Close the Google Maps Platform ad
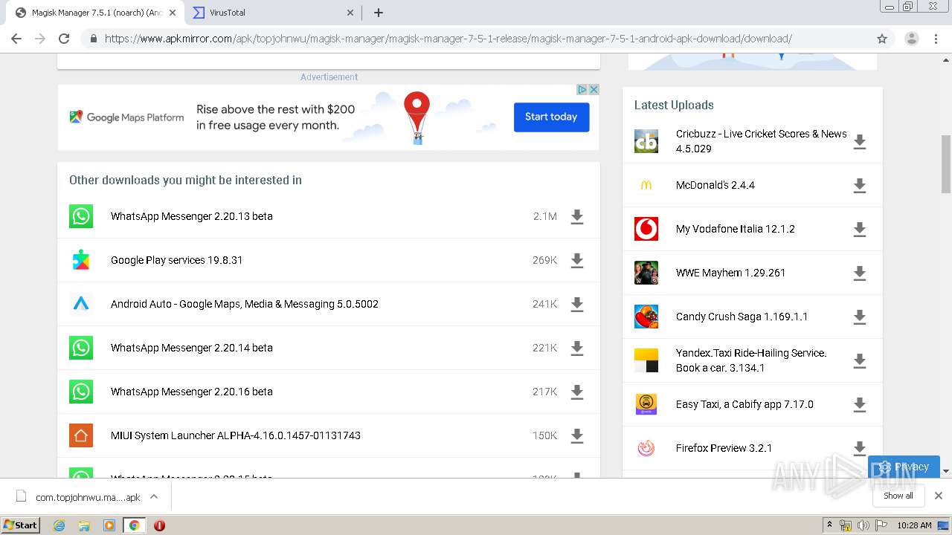 pos(594,89)
